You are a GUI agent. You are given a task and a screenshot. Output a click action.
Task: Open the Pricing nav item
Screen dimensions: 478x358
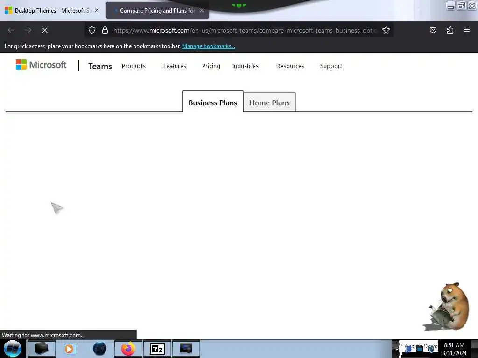tap(211, 66)
